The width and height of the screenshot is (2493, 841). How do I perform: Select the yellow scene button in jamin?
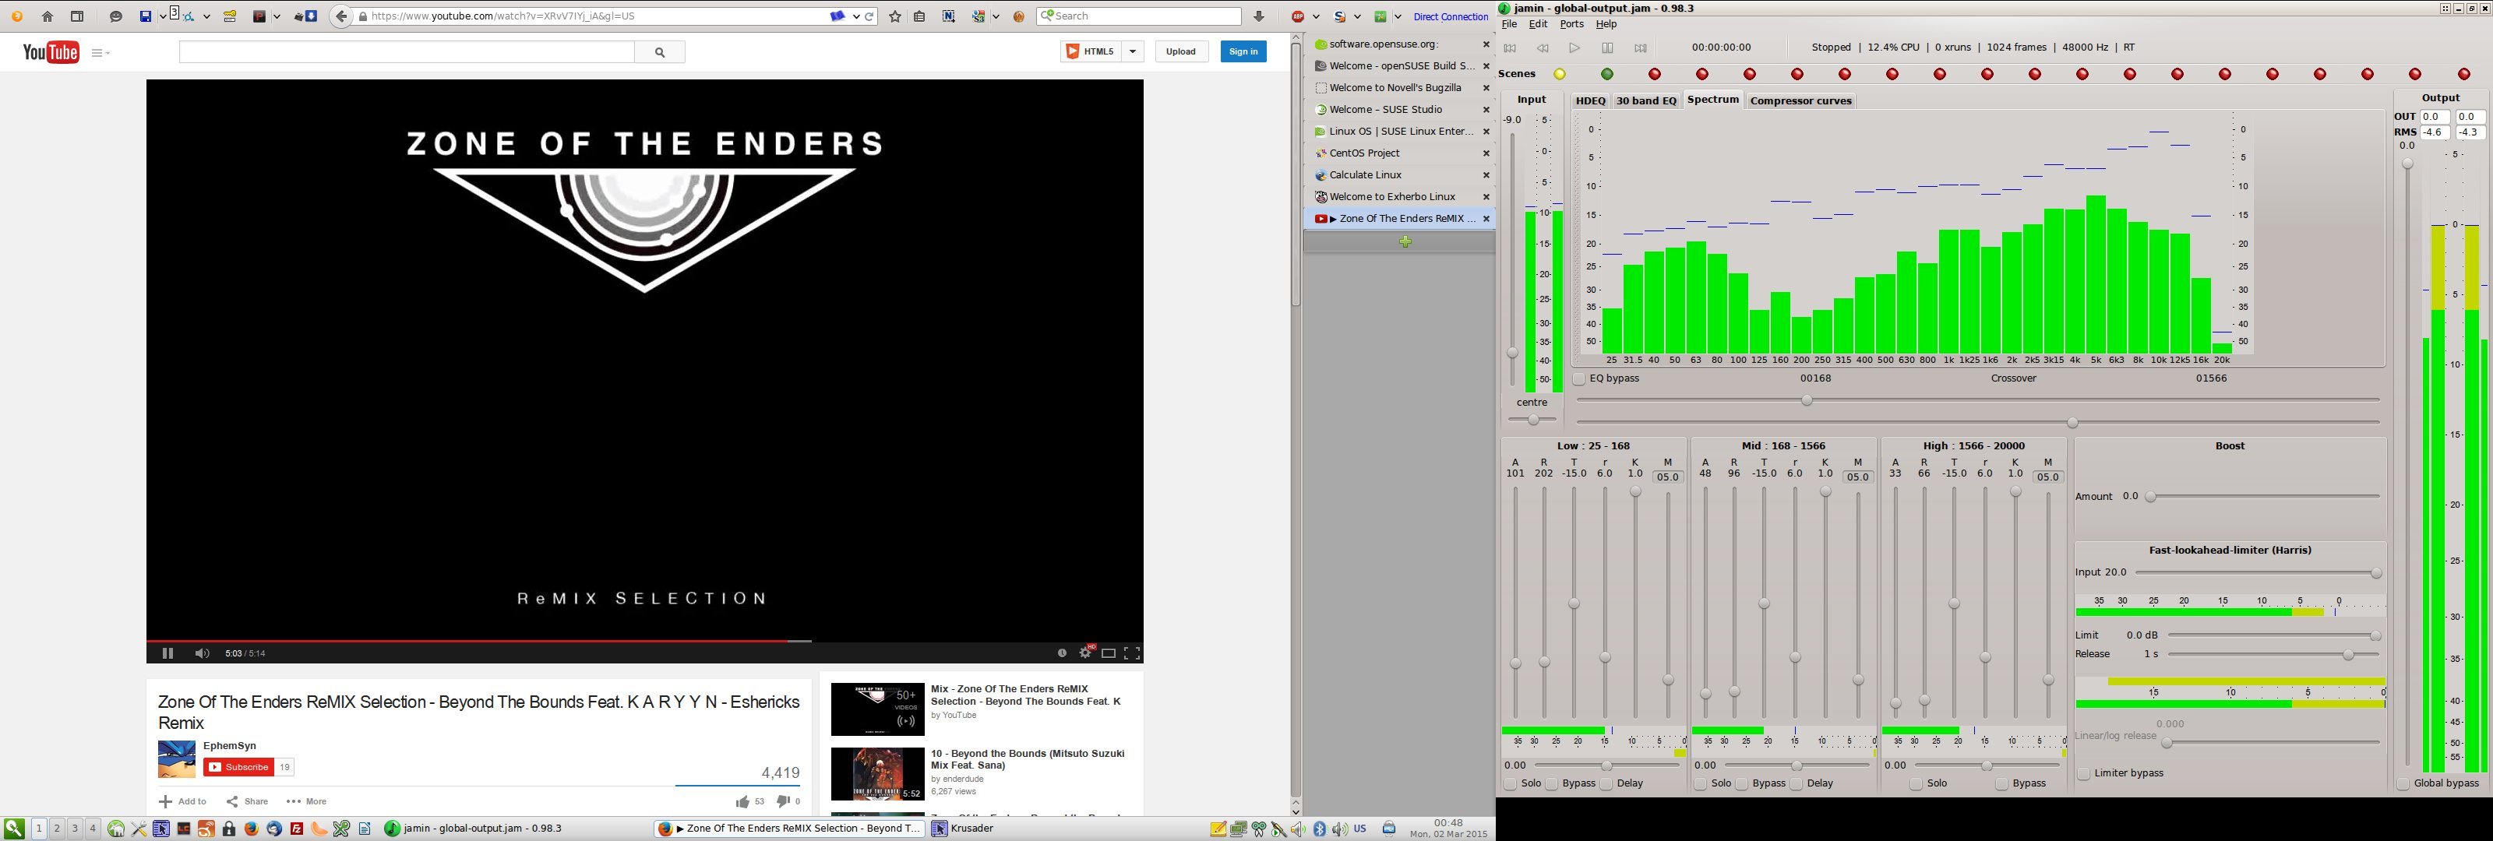pos(1559,75)
